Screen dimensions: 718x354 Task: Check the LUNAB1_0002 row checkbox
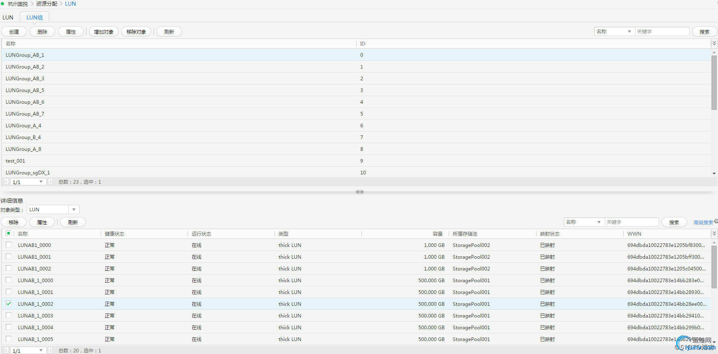(9, 268)
